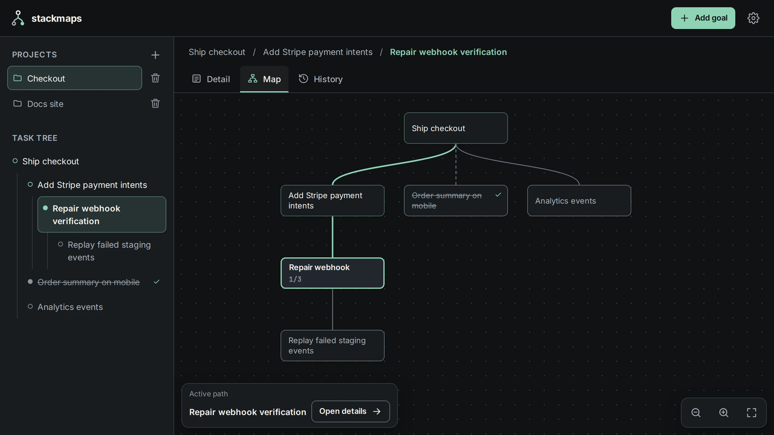Image resolution: width=774 pixels, height=435 pixels.
Task: Zoom in on the map
Action: click(x=724, y=412)
